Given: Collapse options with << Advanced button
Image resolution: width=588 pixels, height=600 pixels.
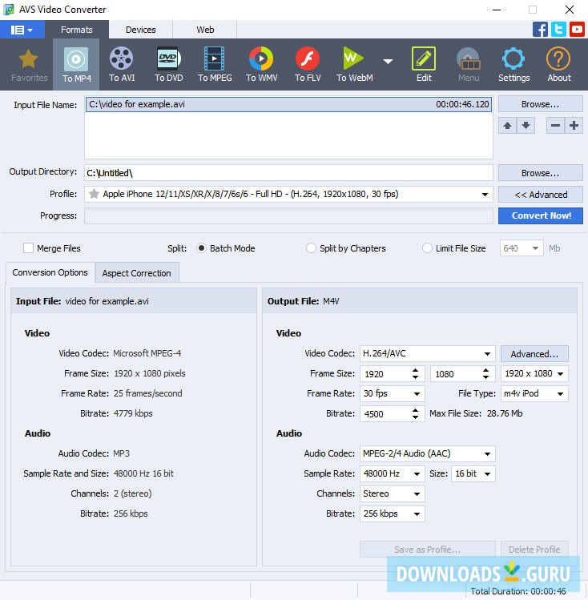Looking at the screenshot, I should click(x=540, y=195).
